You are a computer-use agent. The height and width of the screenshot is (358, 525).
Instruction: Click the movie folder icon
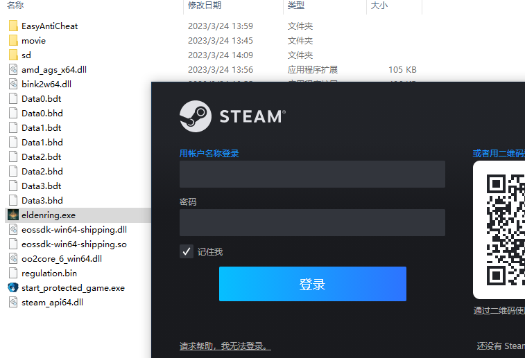(13, 41)
